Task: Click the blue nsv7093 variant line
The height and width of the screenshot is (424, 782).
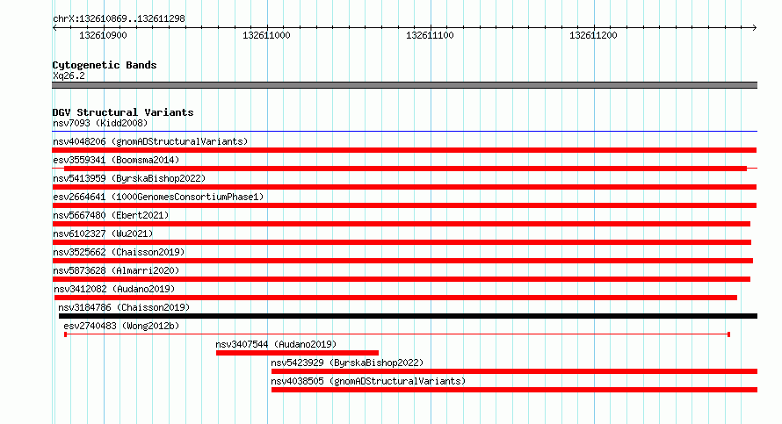Action: tap(404, 132)
